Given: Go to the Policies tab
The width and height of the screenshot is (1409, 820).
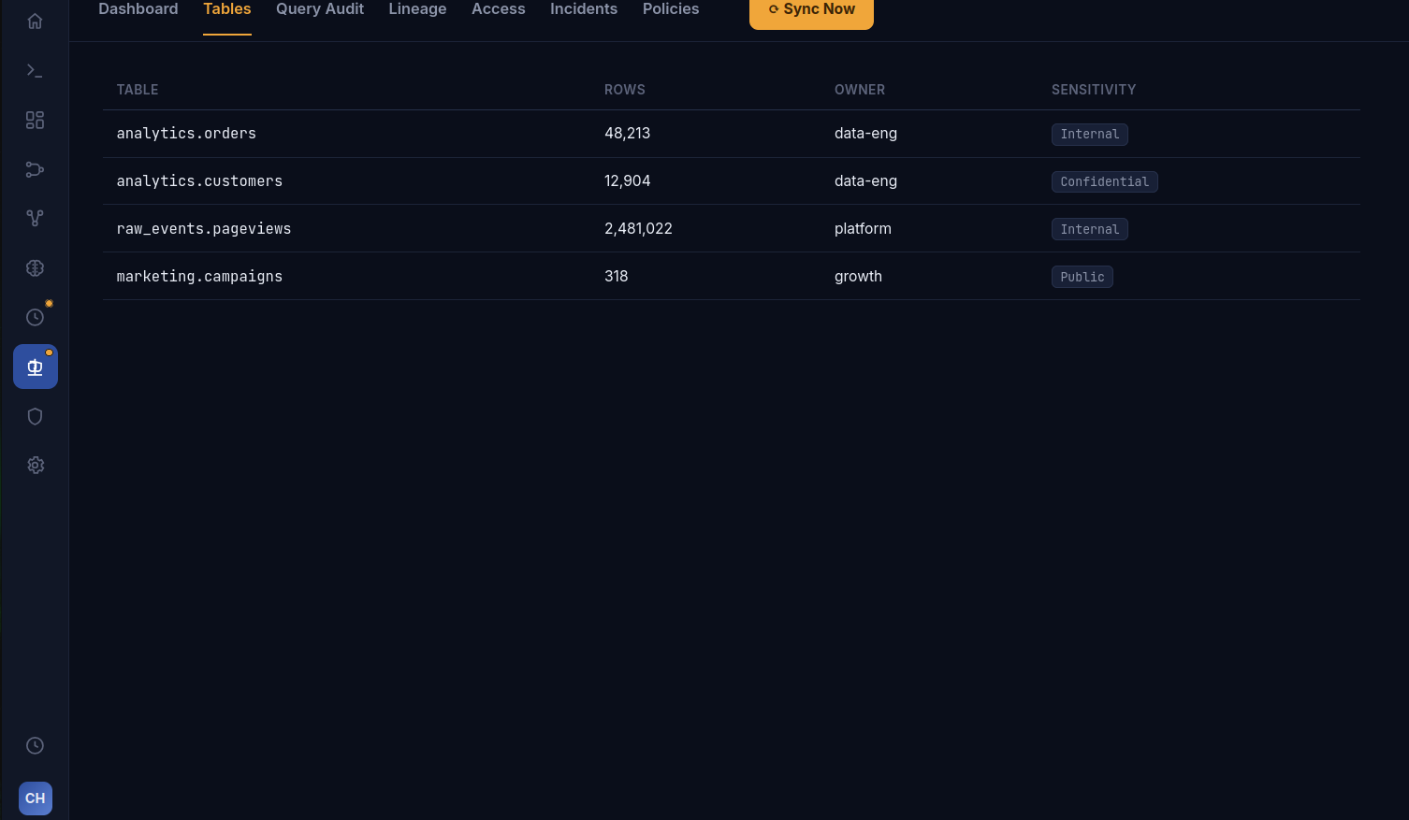Looking at the screenshot, I should 671,9.
